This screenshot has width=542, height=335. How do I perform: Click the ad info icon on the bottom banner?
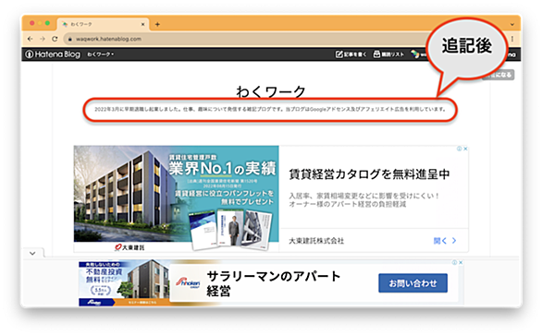[455, 262]
